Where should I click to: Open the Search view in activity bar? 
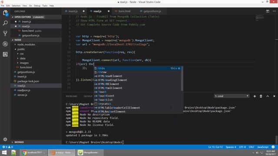[5, 23]
